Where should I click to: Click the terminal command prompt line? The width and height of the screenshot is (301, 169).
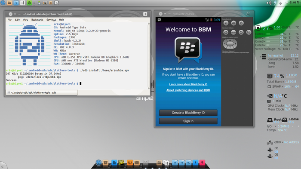click(x=43, y=83)
